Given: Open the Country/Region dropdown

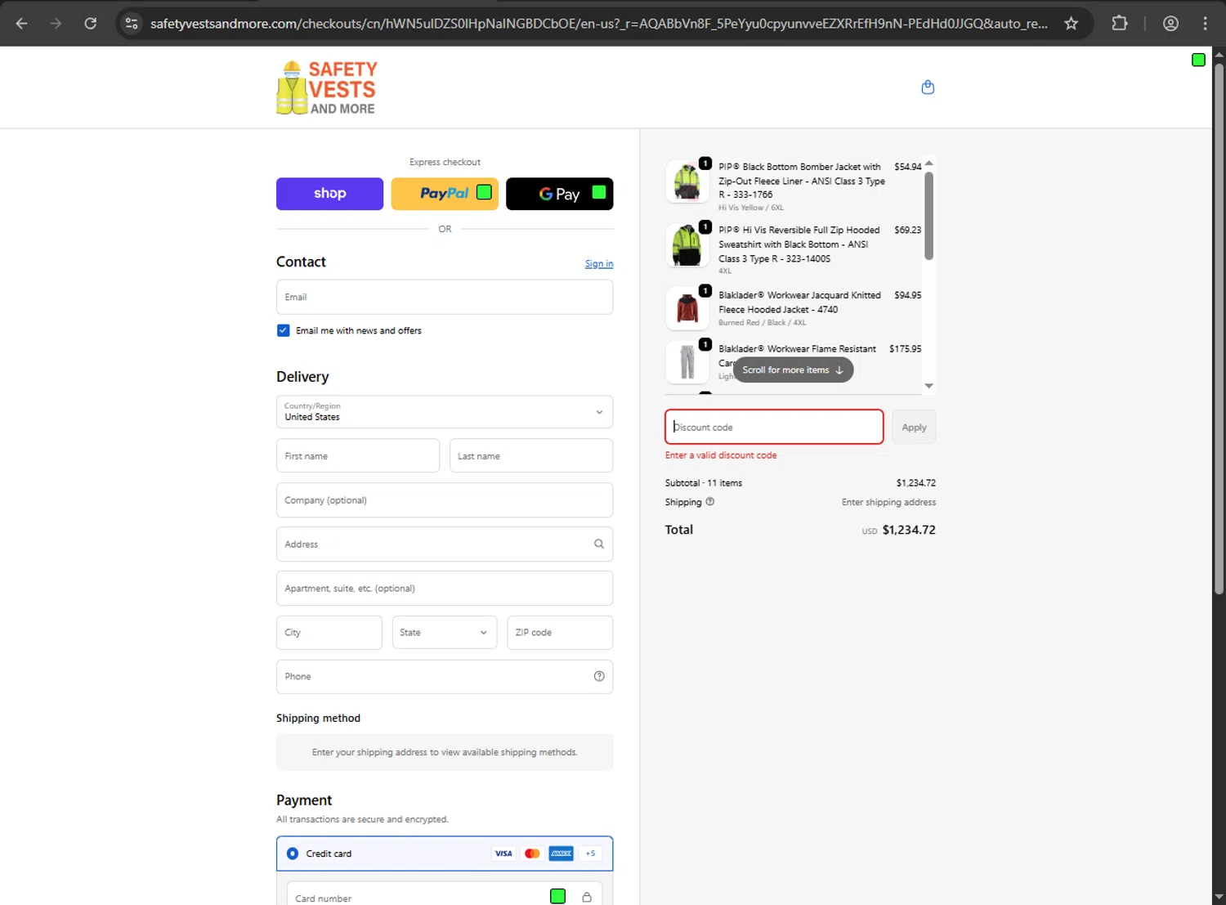Looking at the screenshot, I should pos(445,412).
